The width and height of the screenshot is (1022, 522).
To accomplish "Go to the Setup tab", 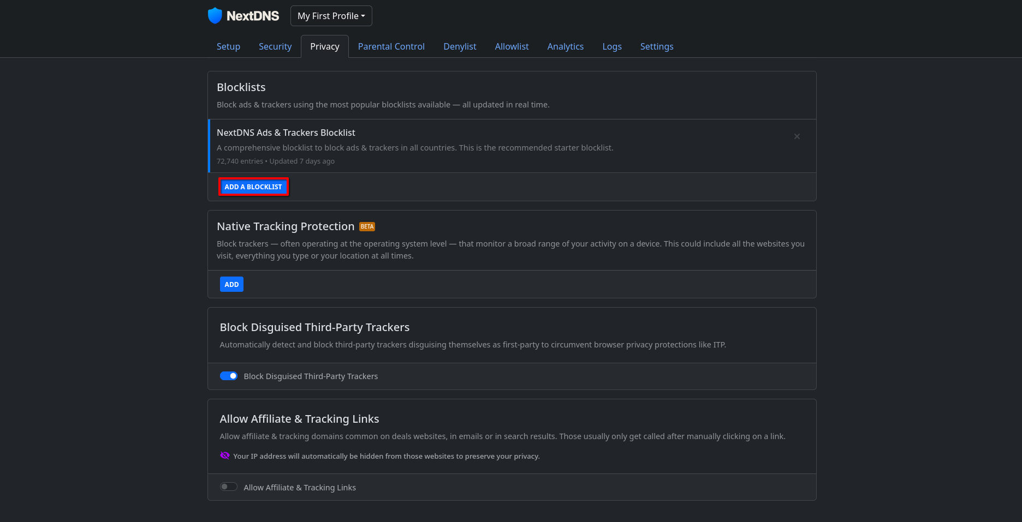I will coord(228,46).
